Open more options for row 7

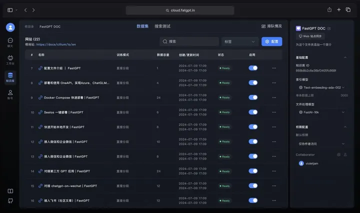[274, 68]
